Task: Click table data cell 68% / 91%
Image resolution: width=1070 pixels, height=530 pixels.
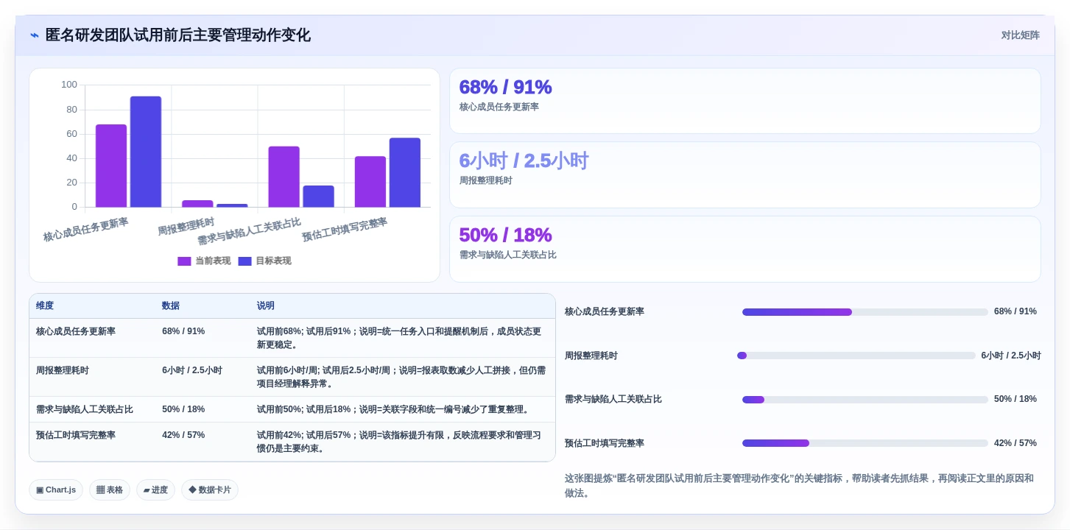Action: click(x=183, y=331)
